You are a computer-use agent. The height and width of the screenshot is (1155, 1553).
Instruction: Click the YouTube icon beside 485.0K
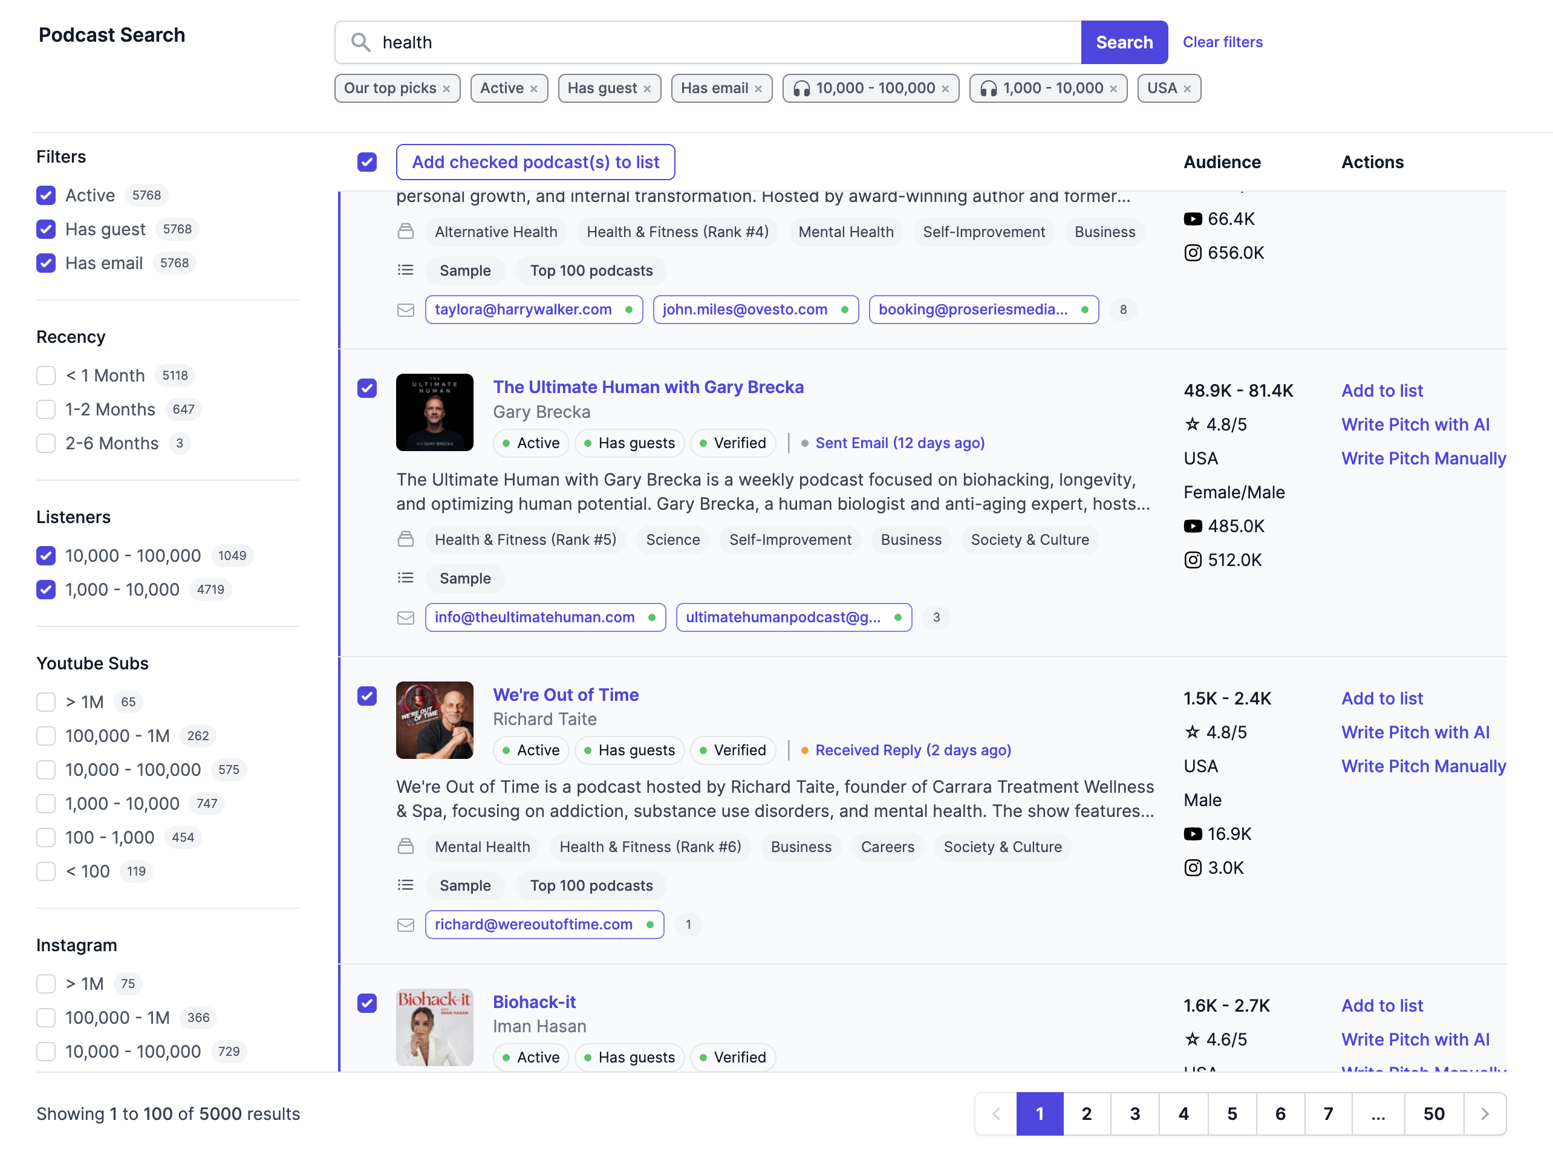[x=1192, y=527]
